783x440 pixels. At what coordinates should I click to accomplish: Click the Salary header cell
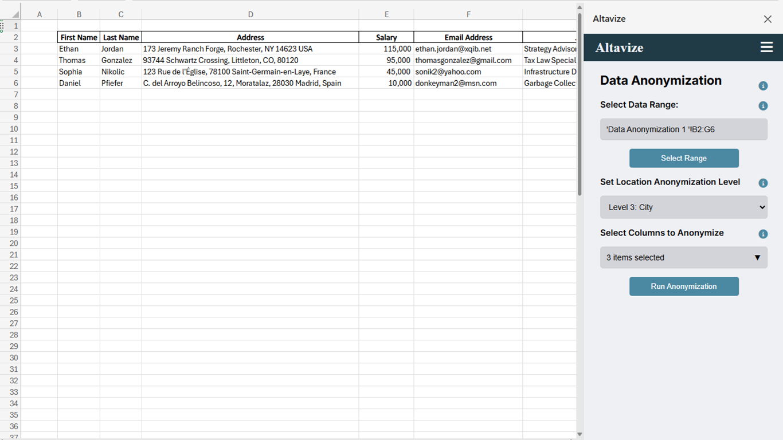(x=386, y=37)
